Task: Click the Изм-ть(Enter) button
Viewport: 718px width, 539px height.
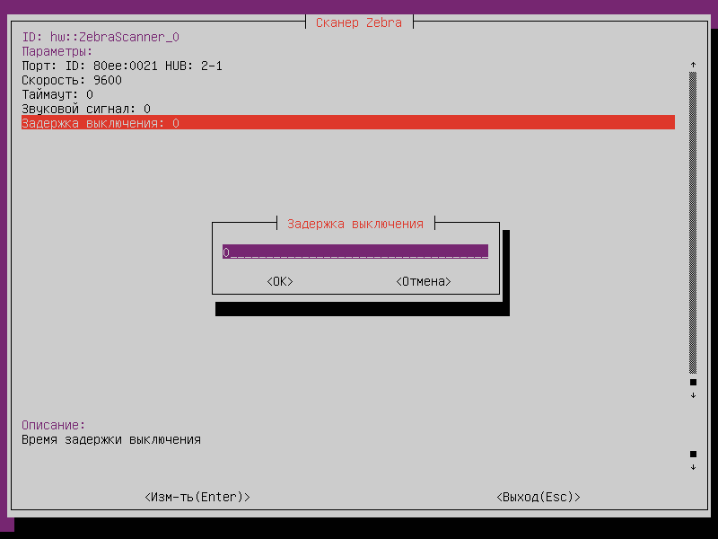Action: click(x=197, y=497)
